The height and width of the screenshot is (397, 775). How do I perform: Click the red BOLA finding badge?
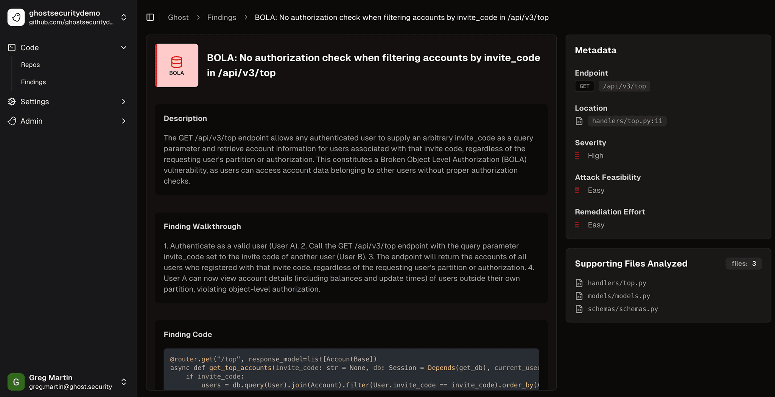[x=177, y=65]
